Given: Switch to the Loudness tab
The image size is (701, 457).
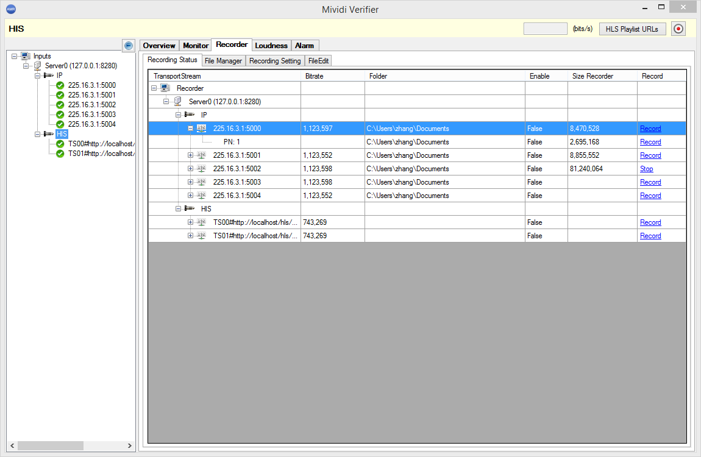Looking at the screenshot, I should click(x=271, y=46).
